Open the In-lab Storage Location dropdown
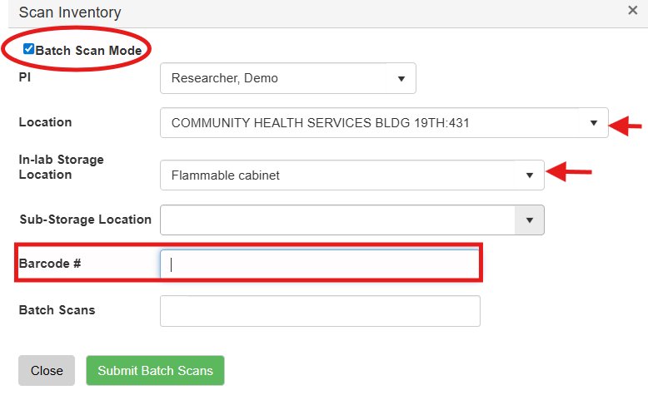This screenshot has height=395, width=648. pos(351,175)
